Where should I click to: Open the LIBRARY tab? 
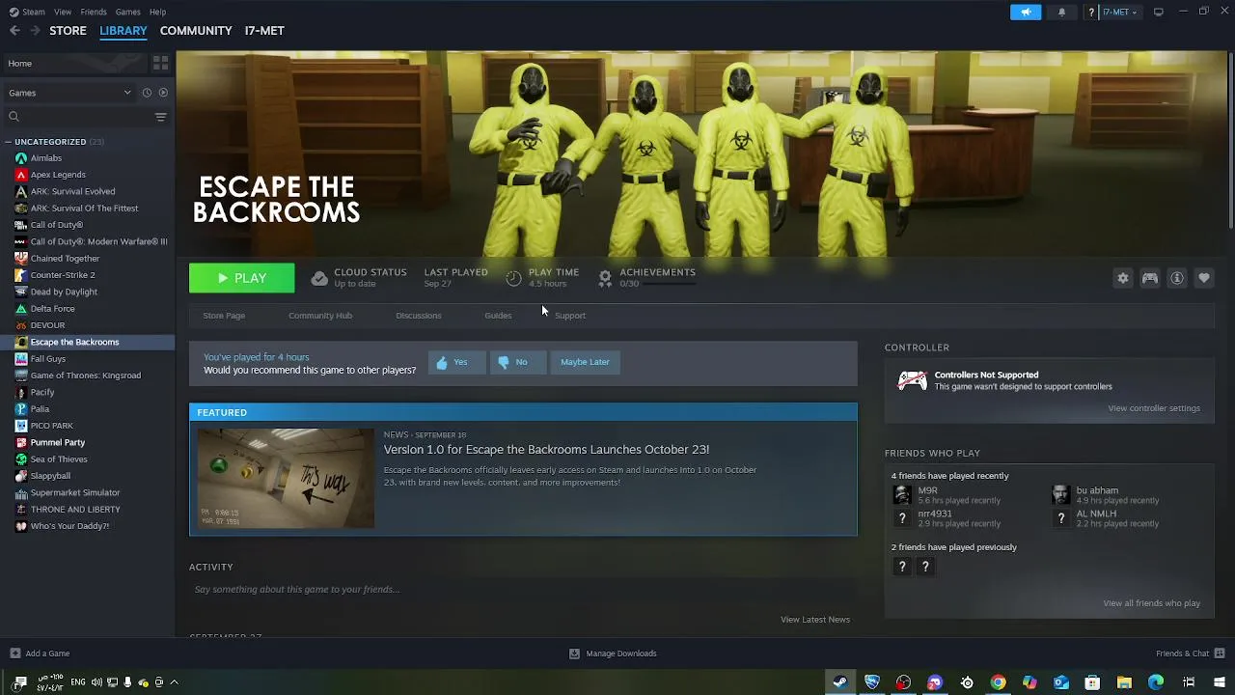click(x=123, y=31)
